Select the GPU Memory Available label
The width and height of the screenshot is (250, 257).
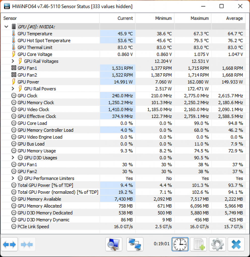point(39,199)
